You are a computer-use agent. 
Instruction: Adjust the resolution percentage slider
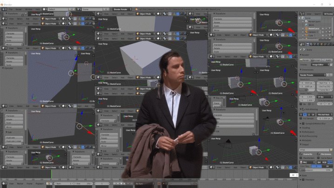(307, 90)
